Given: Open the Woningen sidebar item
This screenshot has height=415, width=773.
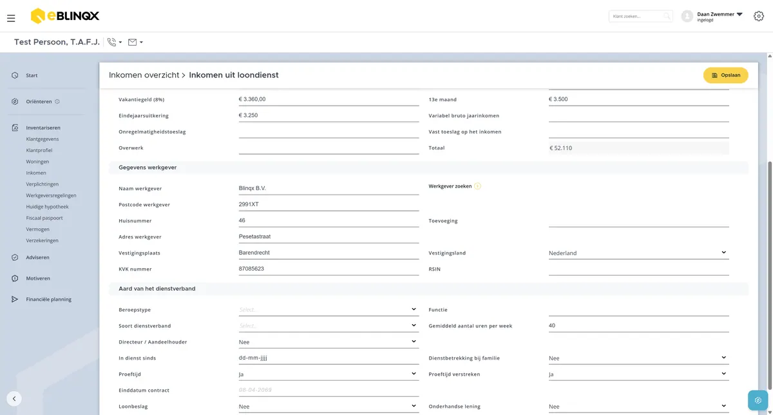Looking at the screenshot, I should (37, 162).
